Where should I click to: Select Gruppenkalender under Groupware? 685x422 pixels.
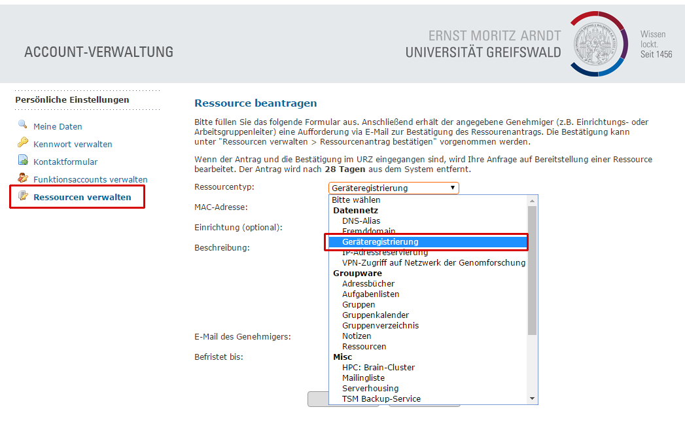(x=376, y=315)
